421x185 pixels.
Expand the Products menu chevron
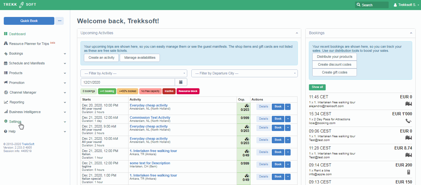[65, 73]
